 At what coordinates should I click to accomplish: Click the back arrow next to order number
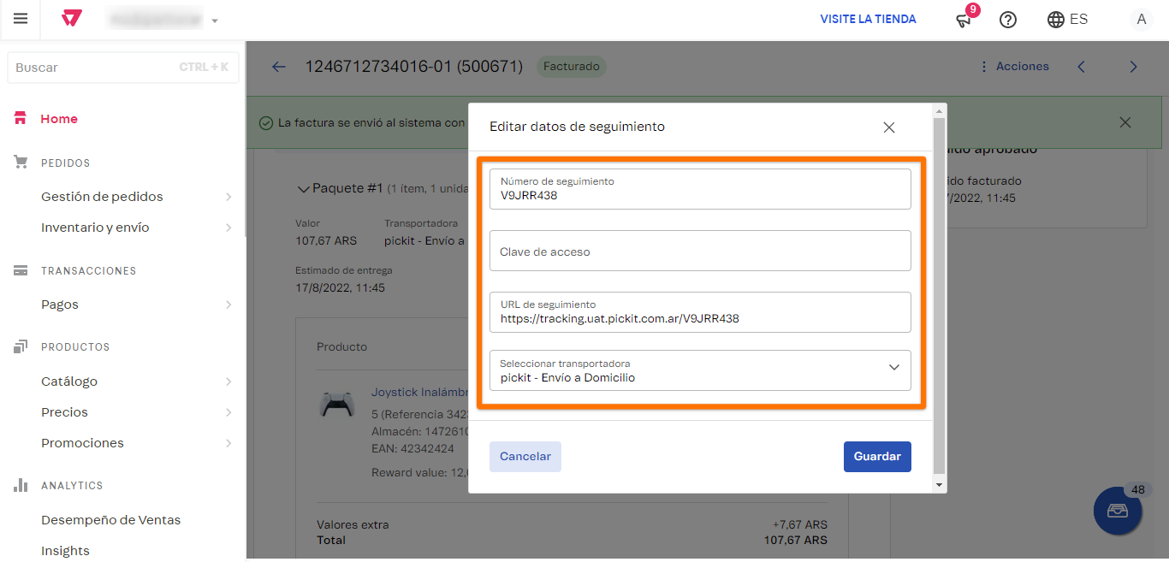tap(278, 66)
